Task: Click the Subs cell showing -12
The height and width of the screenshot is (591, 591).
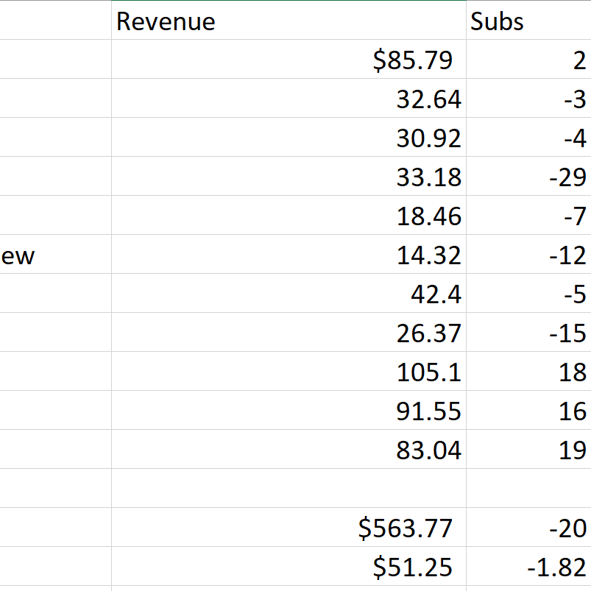Action: tap(528, 255)
